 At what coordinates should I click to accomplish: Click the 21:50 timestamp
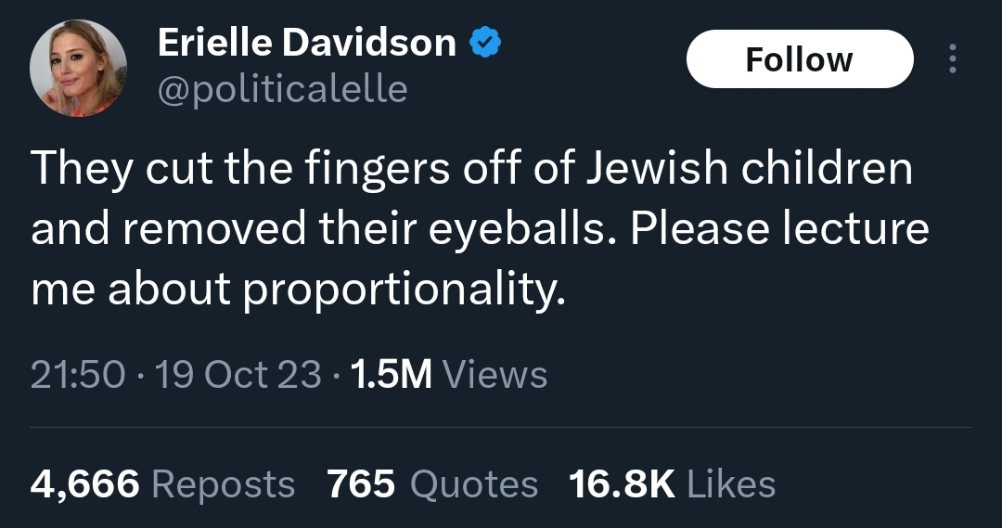78,374
